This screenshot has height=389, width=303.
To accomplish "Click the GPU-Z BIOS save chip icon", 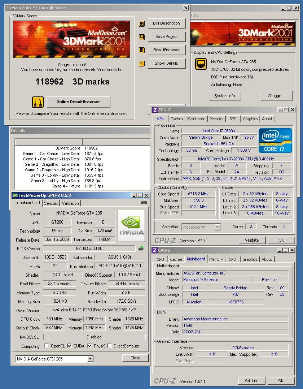I will [141, 248].
